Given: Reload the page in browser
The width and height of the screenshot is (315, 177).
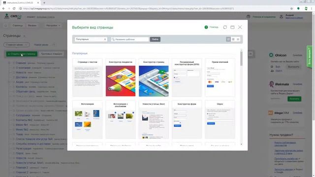Looking at the screenshot, I should [14, 9].
